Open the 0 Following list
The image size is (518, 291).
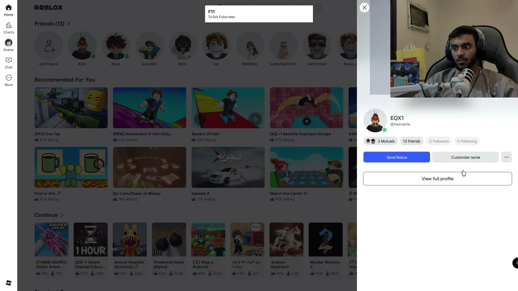pyautogui.click(x=467, y=141)
